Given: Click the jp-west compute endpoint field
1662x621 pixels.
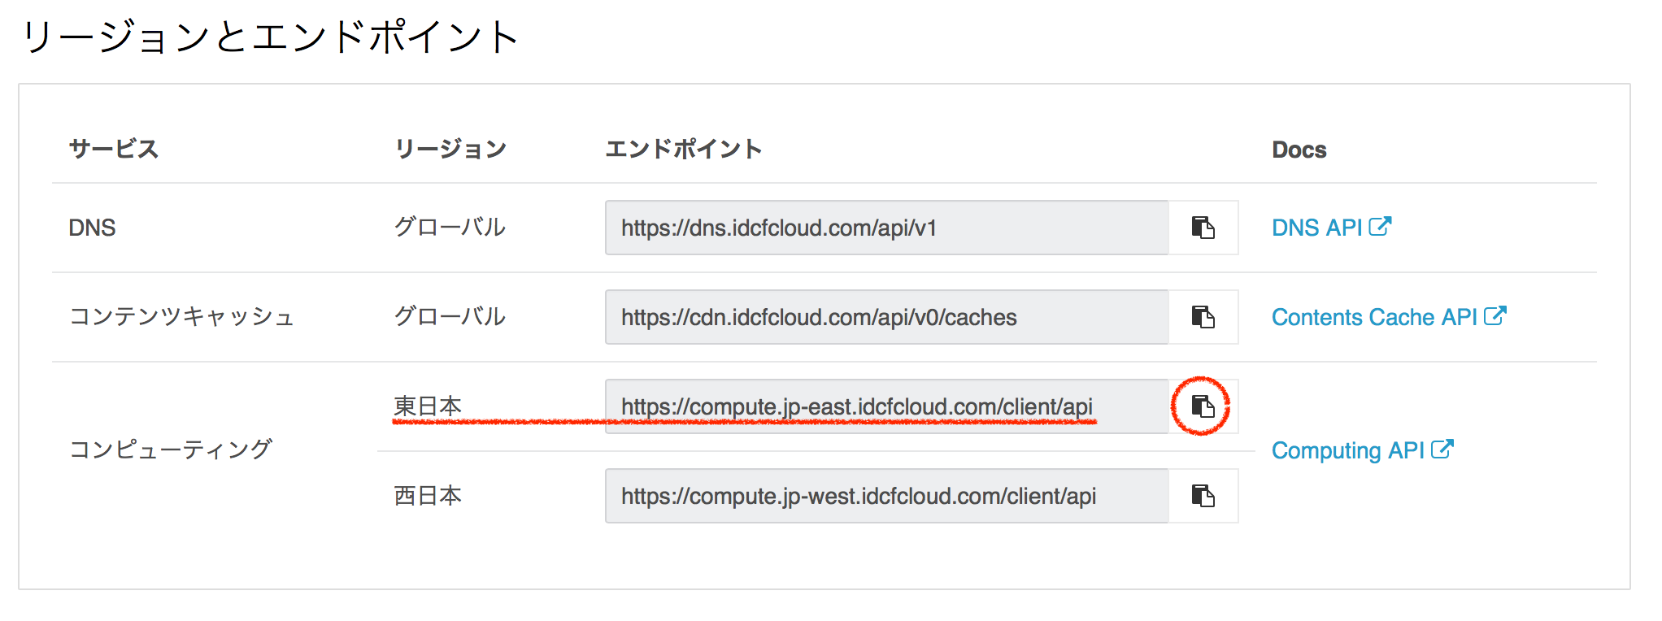Looking at the screenshot, I should pos(886,496).
